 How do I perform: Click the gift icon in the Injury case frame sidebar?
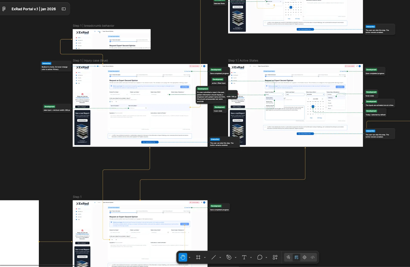point(82,94)
